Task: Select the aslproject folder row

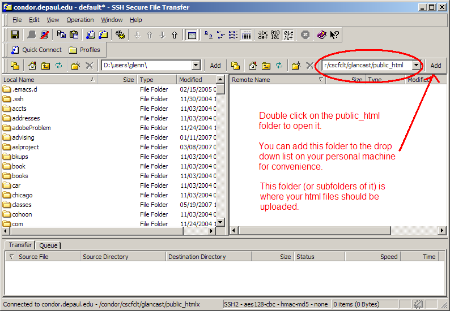Action: coord(109,147)
